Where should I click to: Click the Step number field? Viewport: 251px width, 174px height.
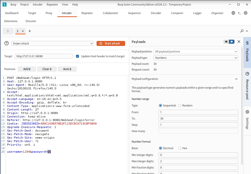click(198, 125)
